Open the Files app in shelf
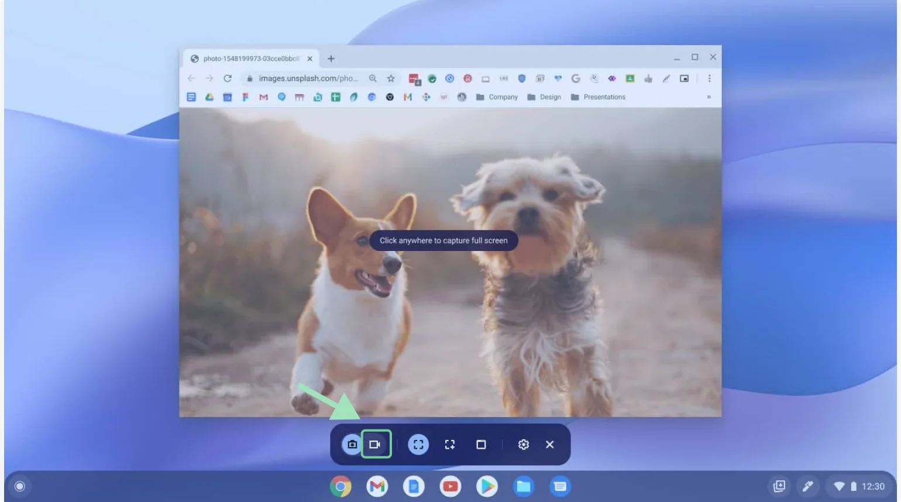Viewport: 901px width, 502px height. pyautogui.click(x=523, y=486)
